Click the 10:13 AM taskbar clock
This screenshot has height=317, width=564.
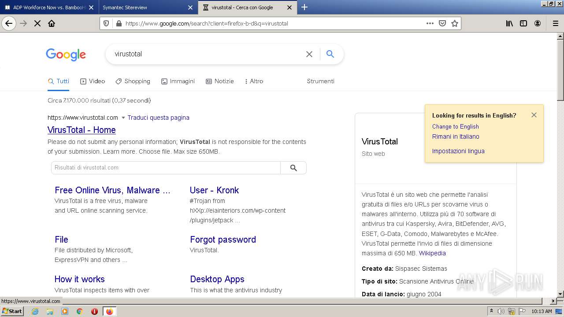click(542, 311)
